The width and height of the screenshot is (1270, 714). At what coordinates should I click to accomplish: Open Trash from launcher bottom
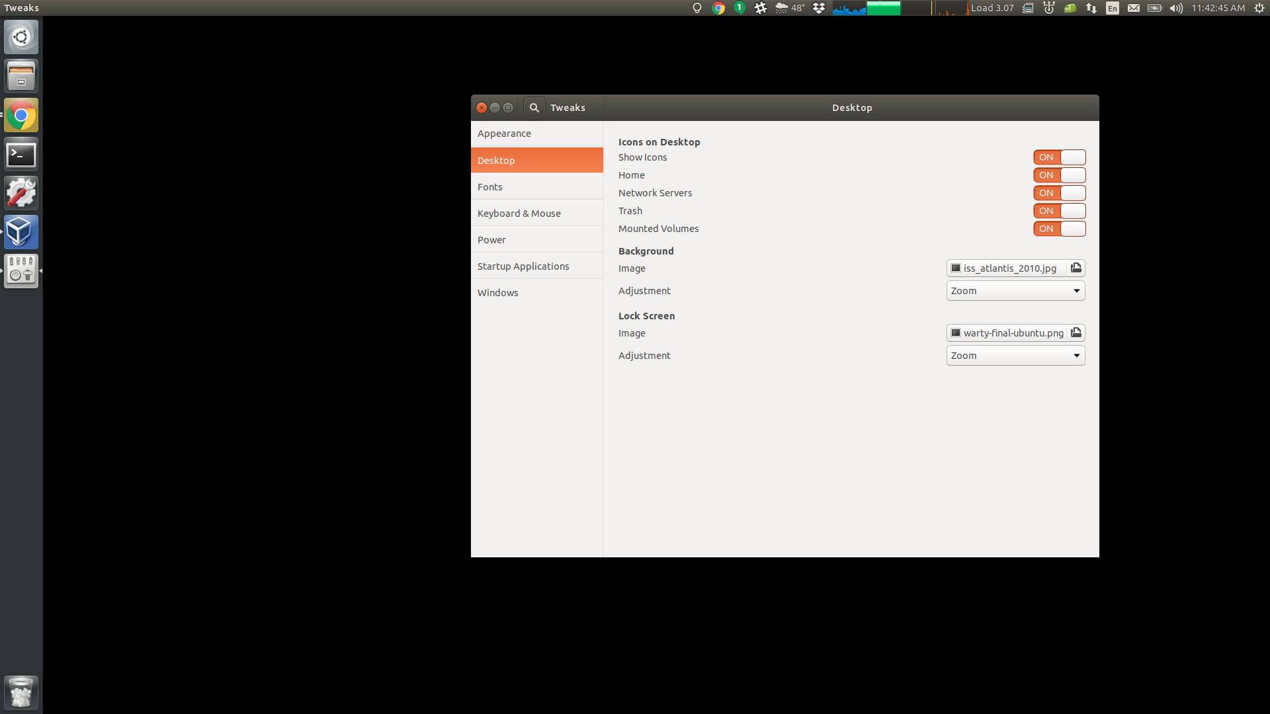21,692
